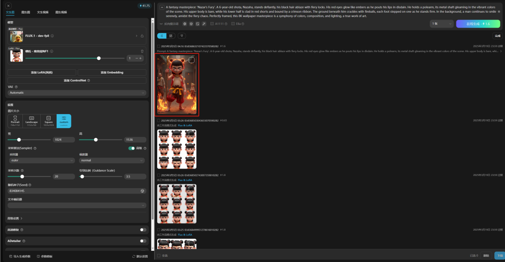The height and width of the screenshot is (262, 505).
Task: Adjust the LoRA weight slider
Action: (75, 58)
